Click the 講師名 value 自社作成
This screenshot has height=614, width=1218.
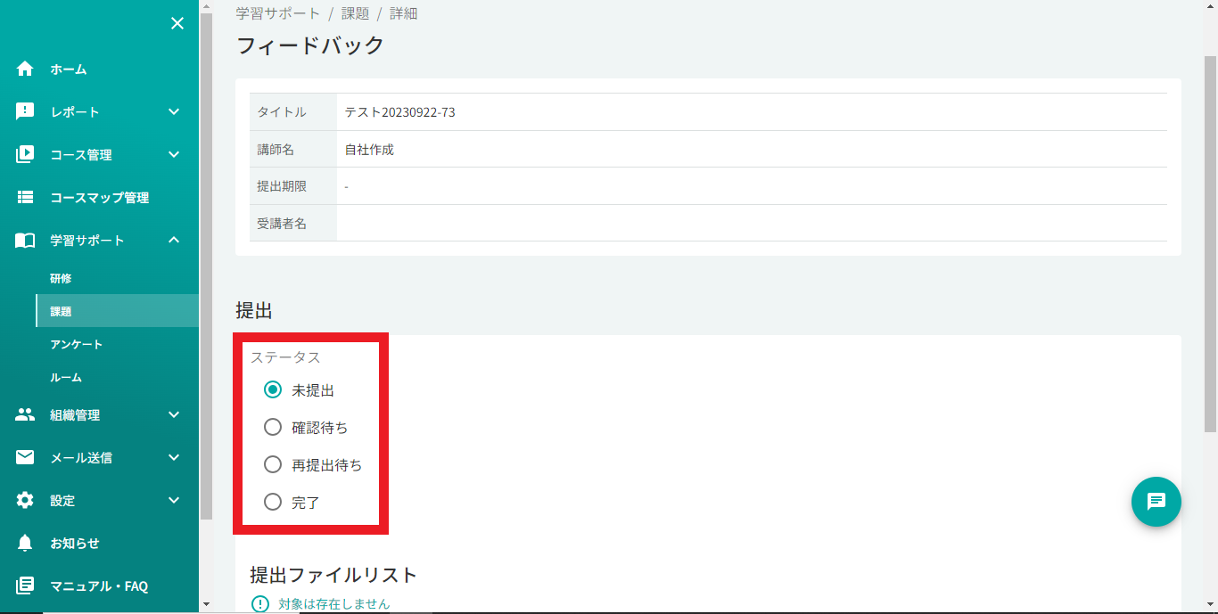(369, 150)
